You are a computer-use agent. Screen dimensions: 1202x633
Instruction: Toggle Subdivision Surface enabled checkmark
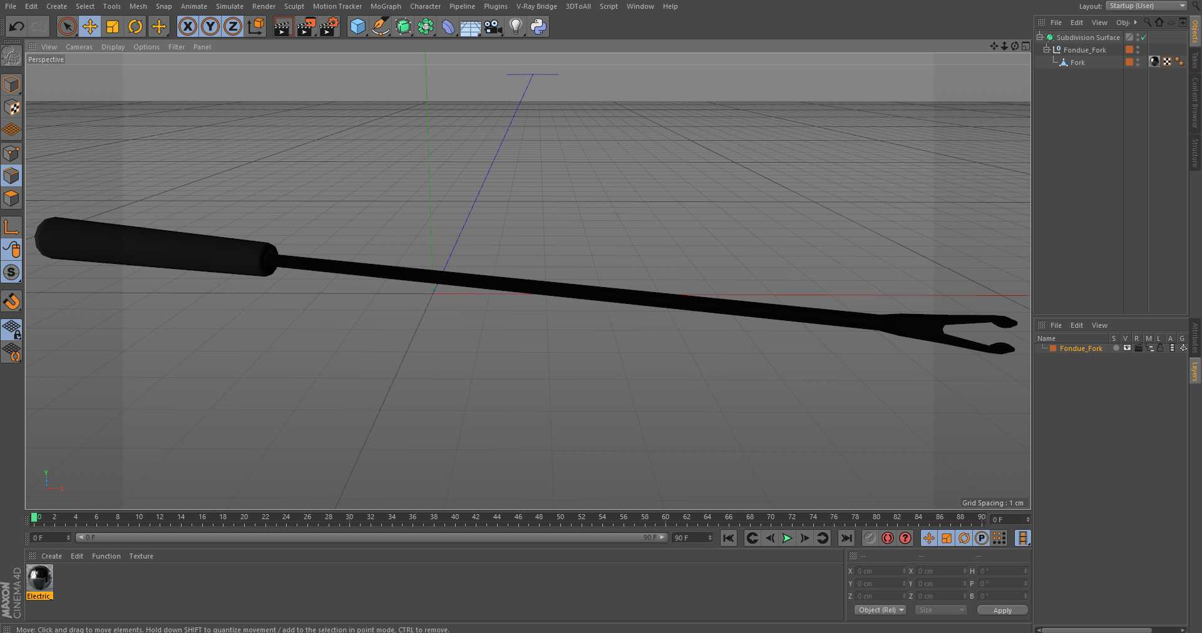[1143, 38]
